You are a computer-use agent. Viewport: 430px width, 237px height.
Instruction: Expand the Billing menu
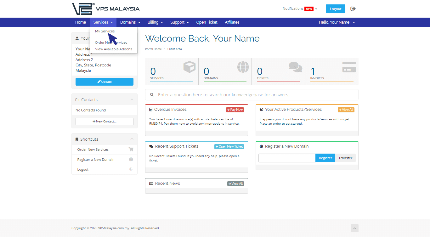155,22
